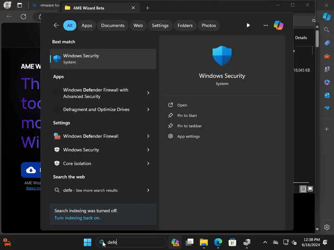Open the clock showing 12:38 PM
The width and height of the screenshot is (334, 250).
pos(311,242)
